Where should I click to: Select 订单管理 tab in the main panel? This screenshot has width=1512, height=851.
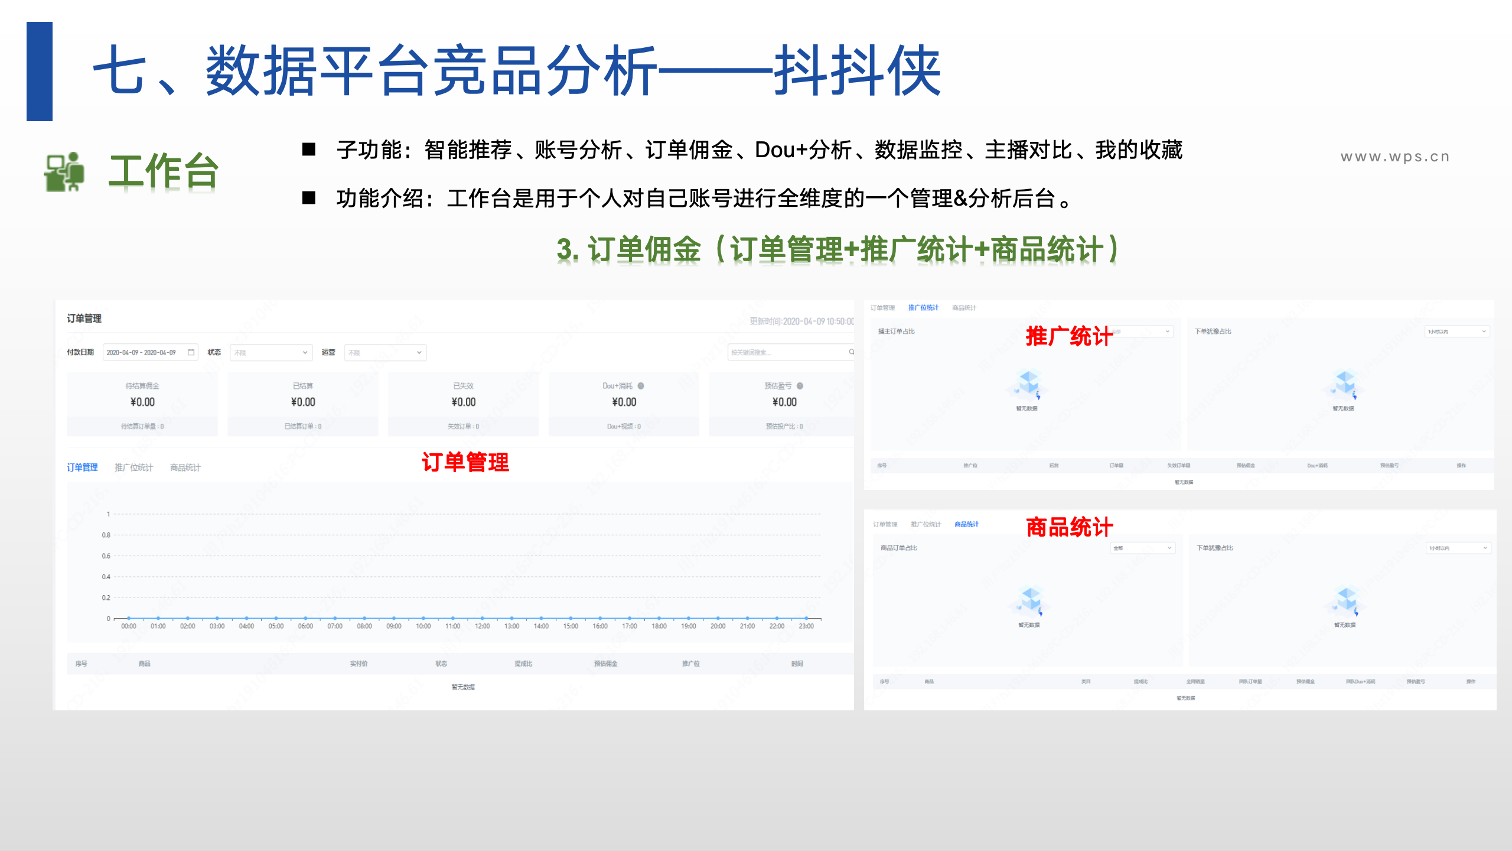82,467
